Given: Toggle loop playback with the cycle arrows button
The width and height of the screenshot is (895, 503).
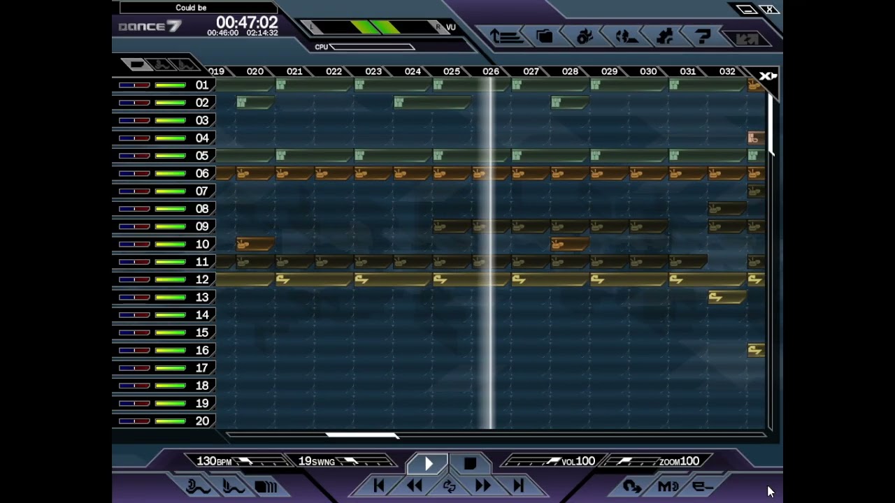Looking at the screenshot, I should (x=449, y=486).
